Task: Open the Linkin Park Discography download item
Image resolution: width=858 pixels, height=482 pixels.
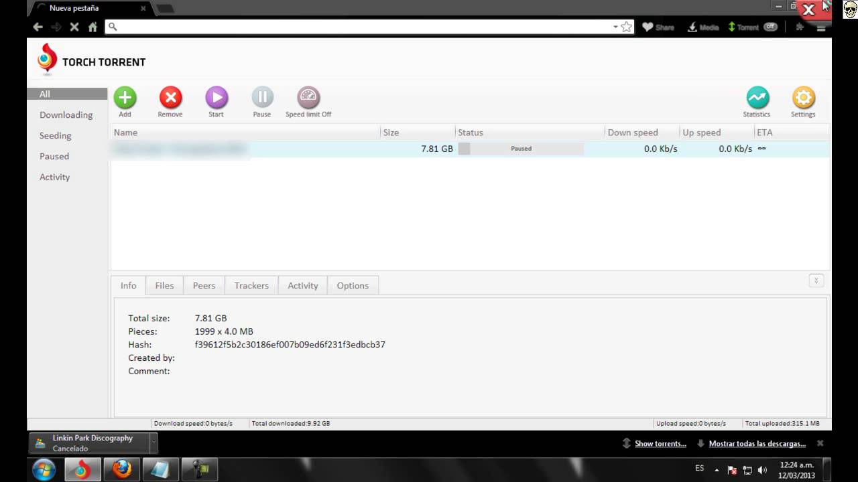Action: pyautogui.click(x=89, y=443)
